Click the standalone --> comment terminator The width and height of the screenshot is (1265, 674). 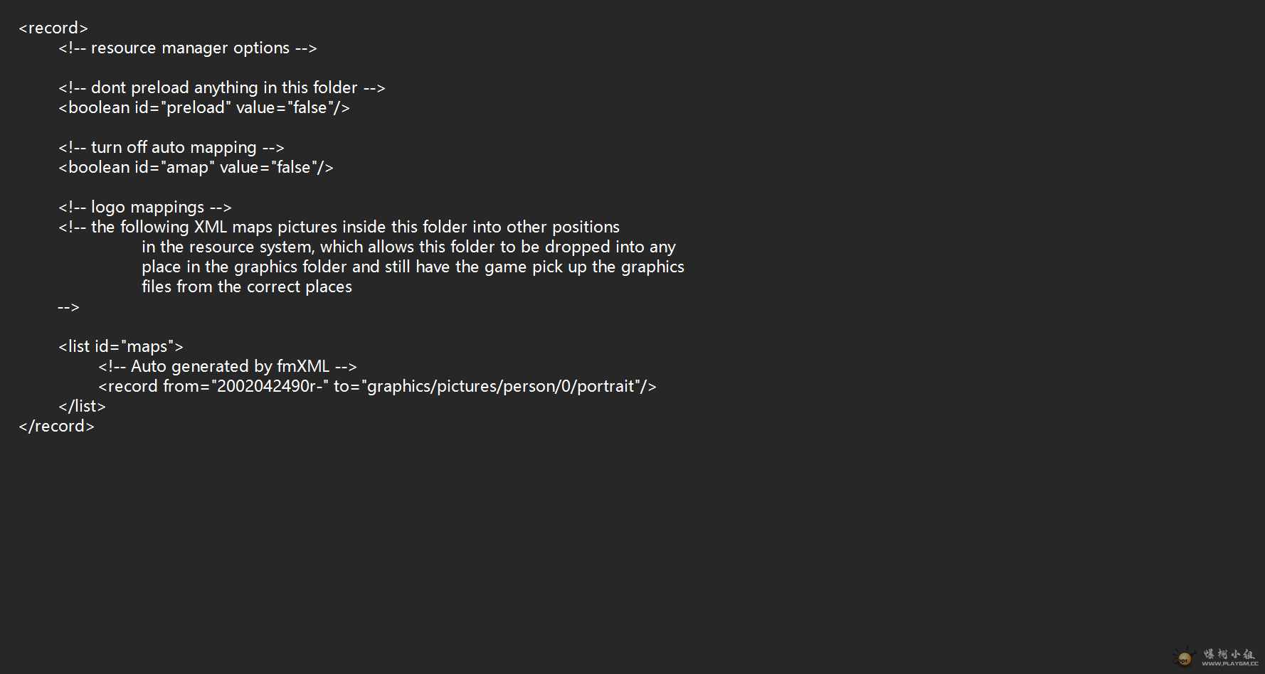point(68,307)
